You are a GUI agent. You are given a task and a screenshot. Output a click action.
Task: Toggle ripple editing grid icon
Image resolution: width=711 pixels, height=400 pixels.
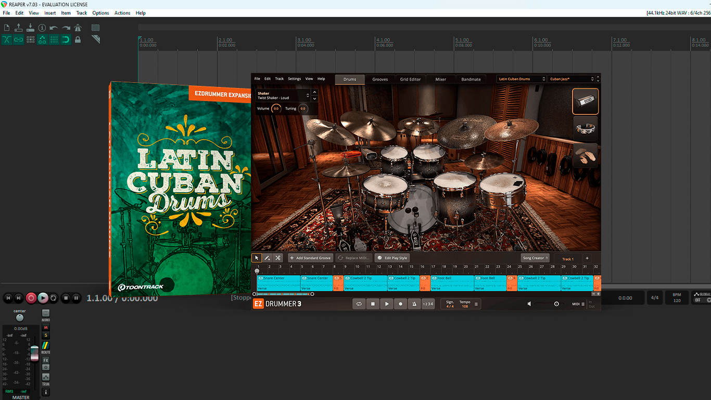(30, 40)
